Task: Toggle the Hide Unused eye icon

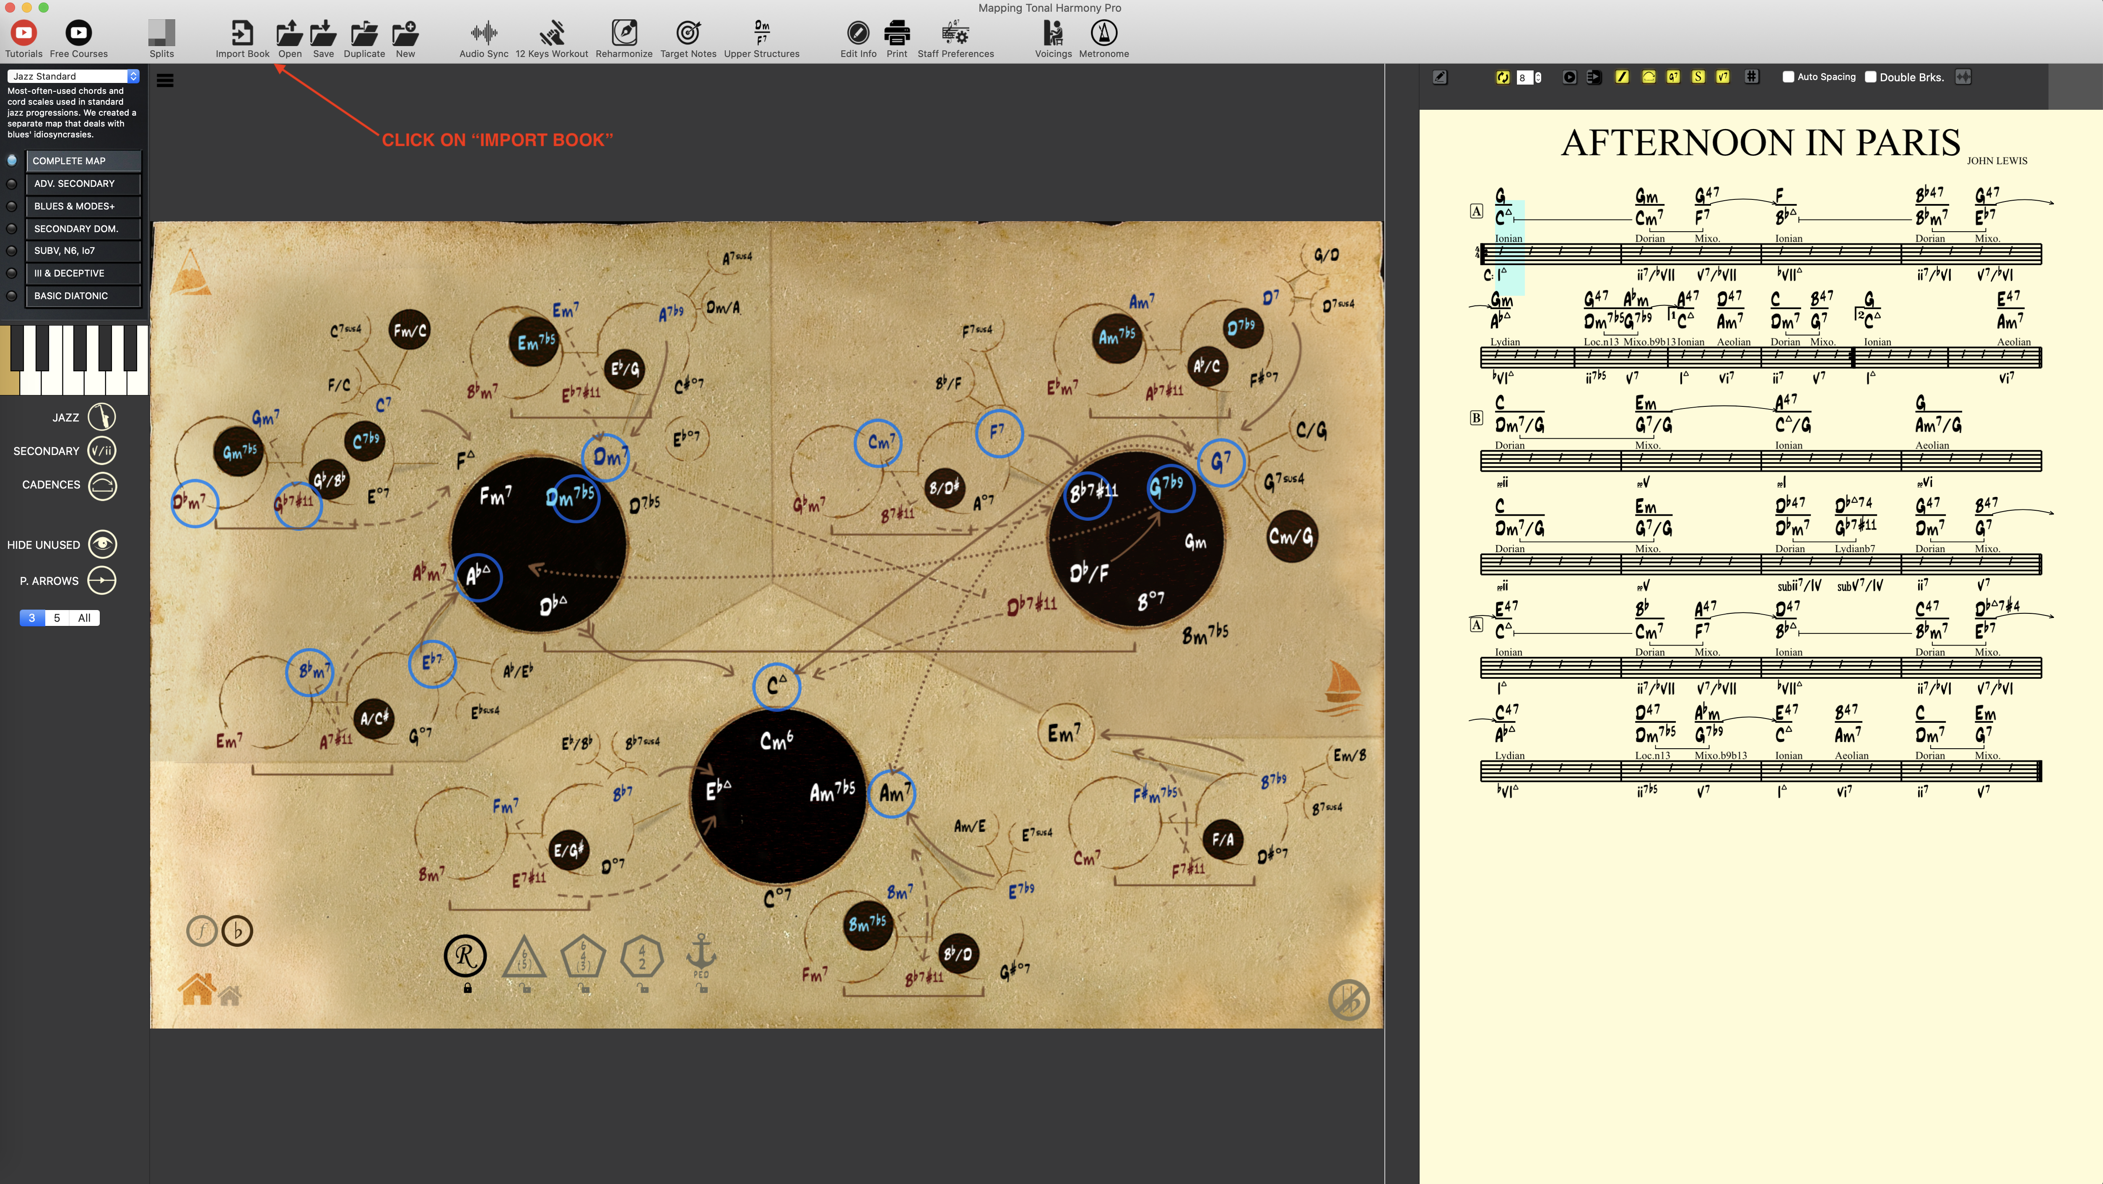Action: point(103,544)
